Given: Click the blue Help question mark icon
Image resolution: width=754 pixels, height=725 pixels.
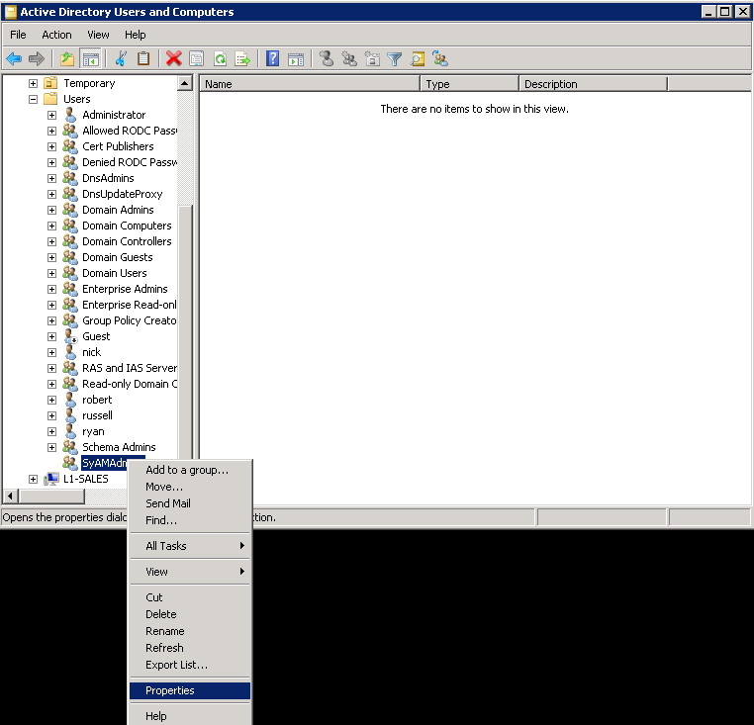Looking at the screenshot, I should [272, 58].
